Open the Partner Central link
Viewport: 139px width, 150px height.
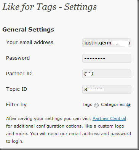click(109, 118)
